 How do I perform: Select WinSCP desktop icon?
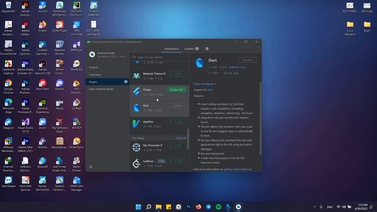[77, 124]
